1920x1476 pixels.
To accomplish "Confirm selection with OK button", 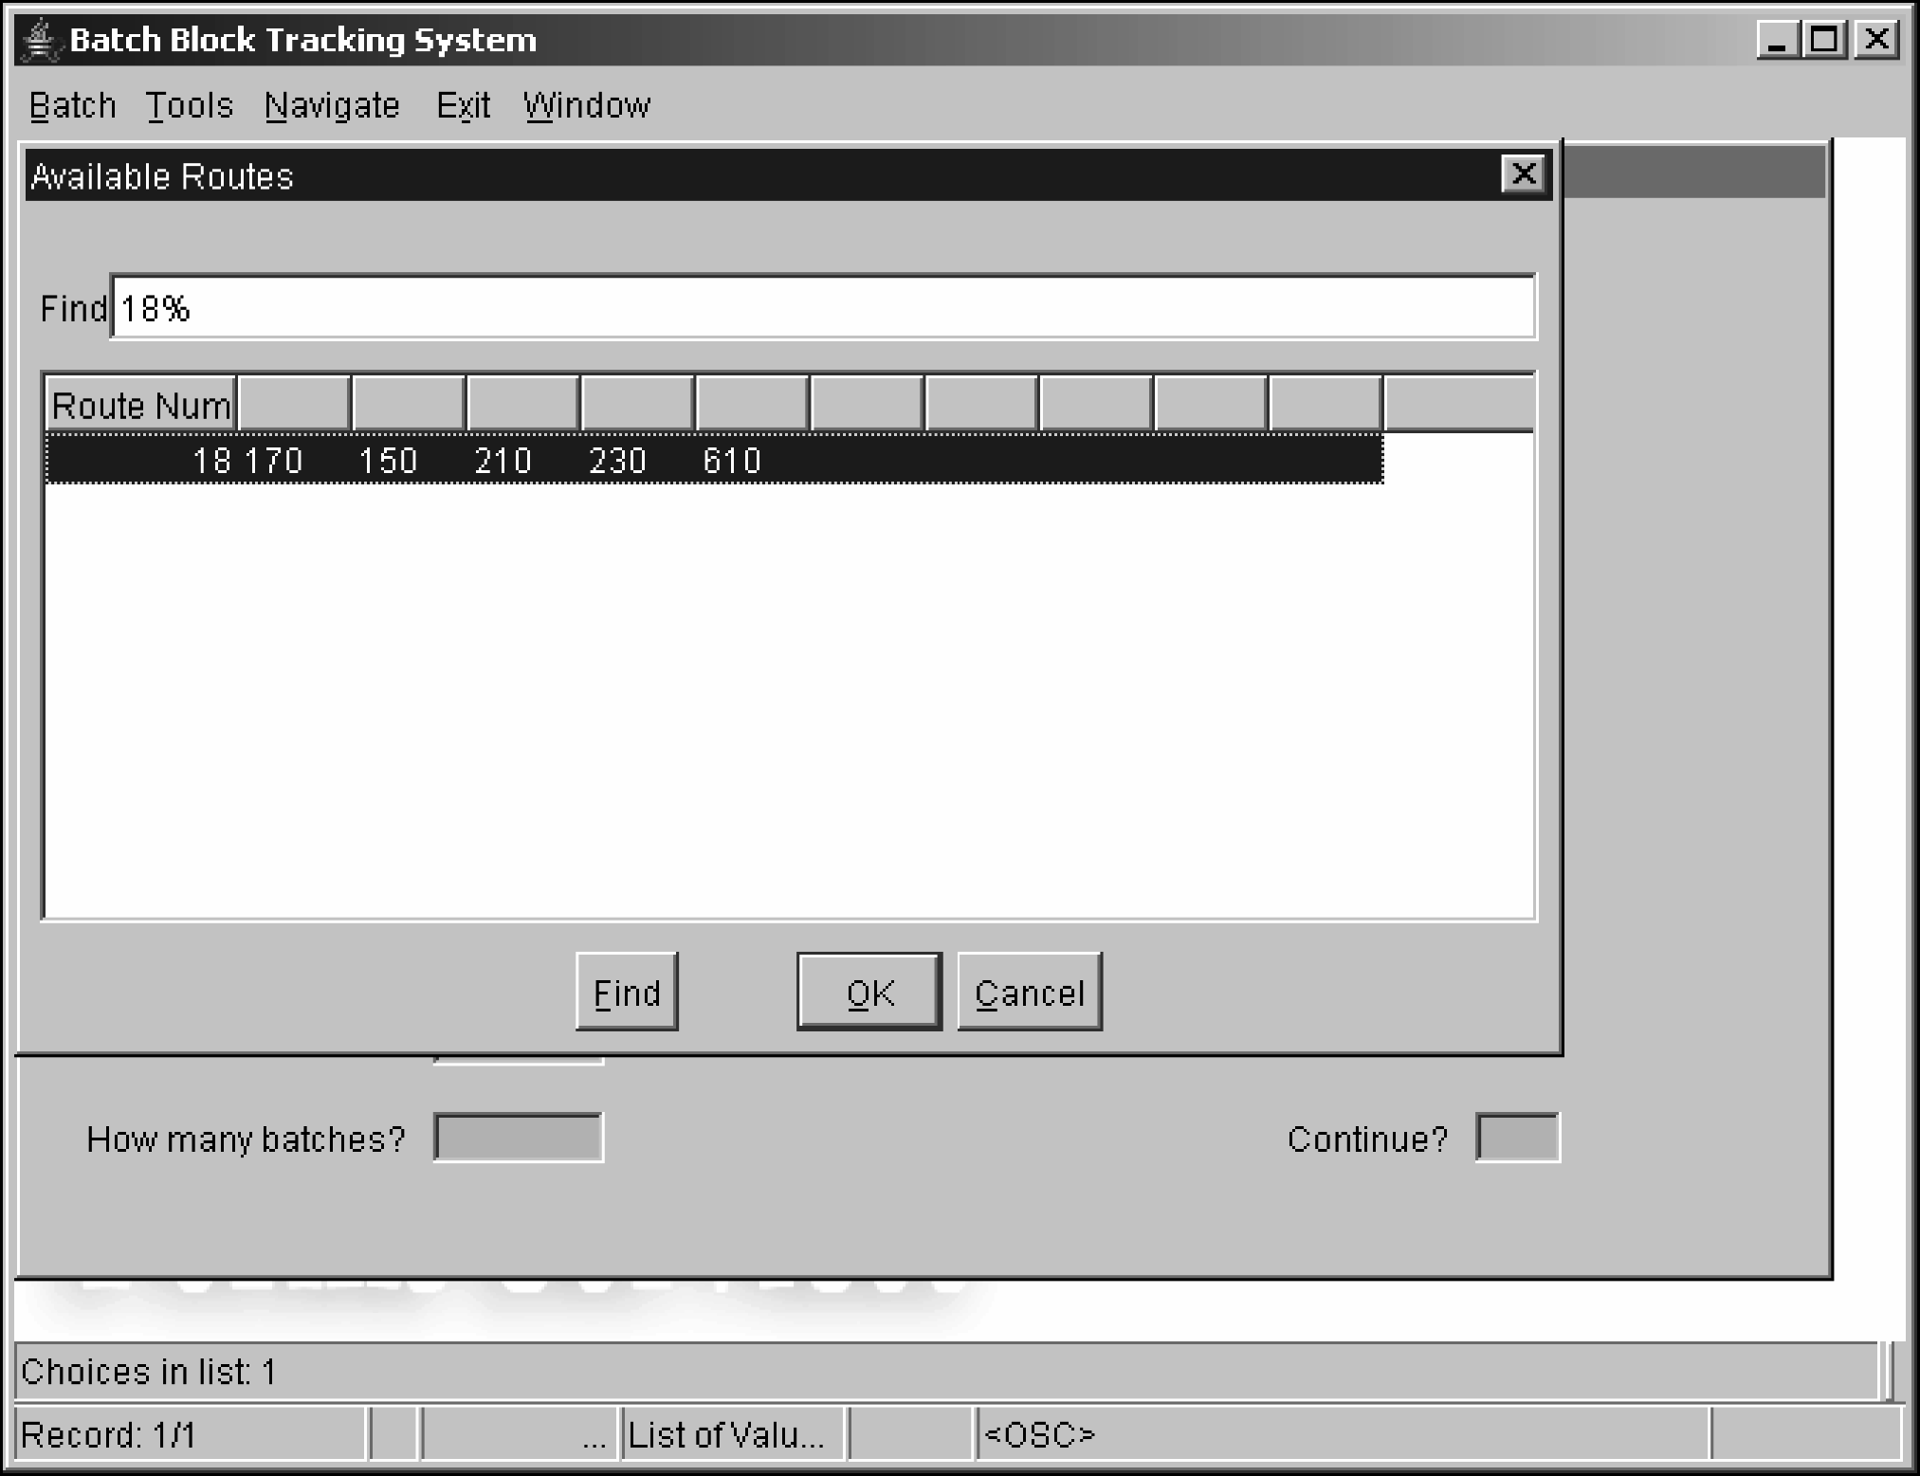I will click(869, 992).
